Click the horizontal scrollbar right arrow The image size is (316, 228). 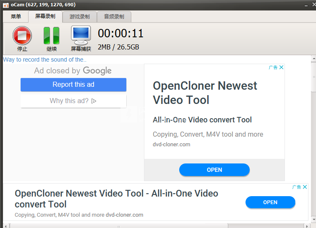click(x=307, y=226)
